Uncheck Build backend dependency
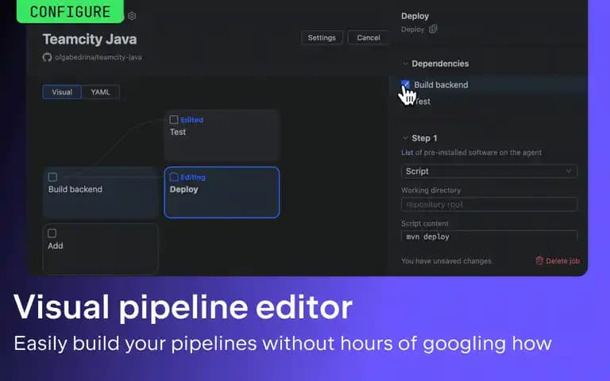This screenshot has height=381, width=610. (x=405, y=84)
